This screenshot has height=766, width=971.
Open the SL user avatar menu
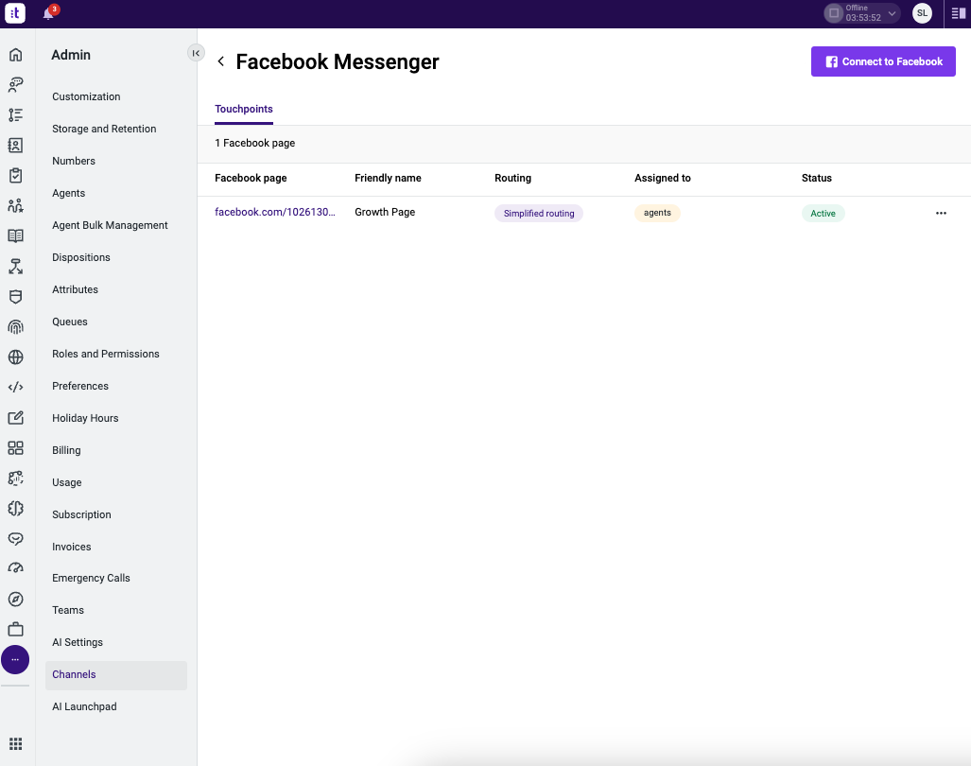pos(922,13)
